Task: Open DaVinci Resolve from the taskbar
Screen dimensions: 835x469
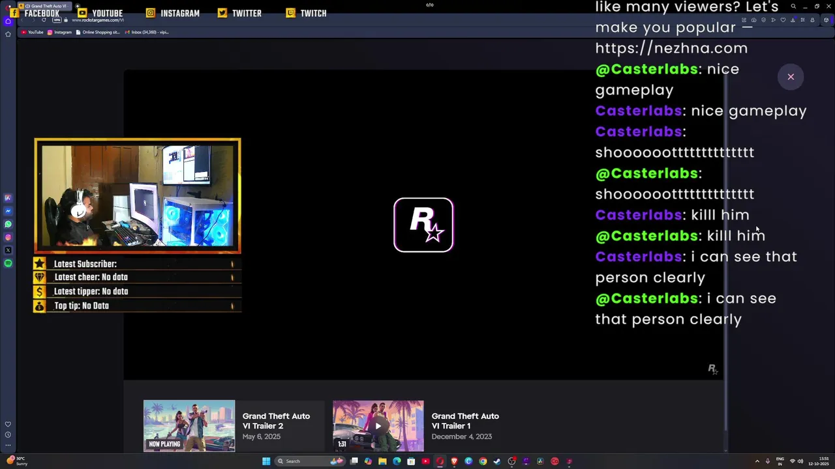Action: click(x=540, y=461)
